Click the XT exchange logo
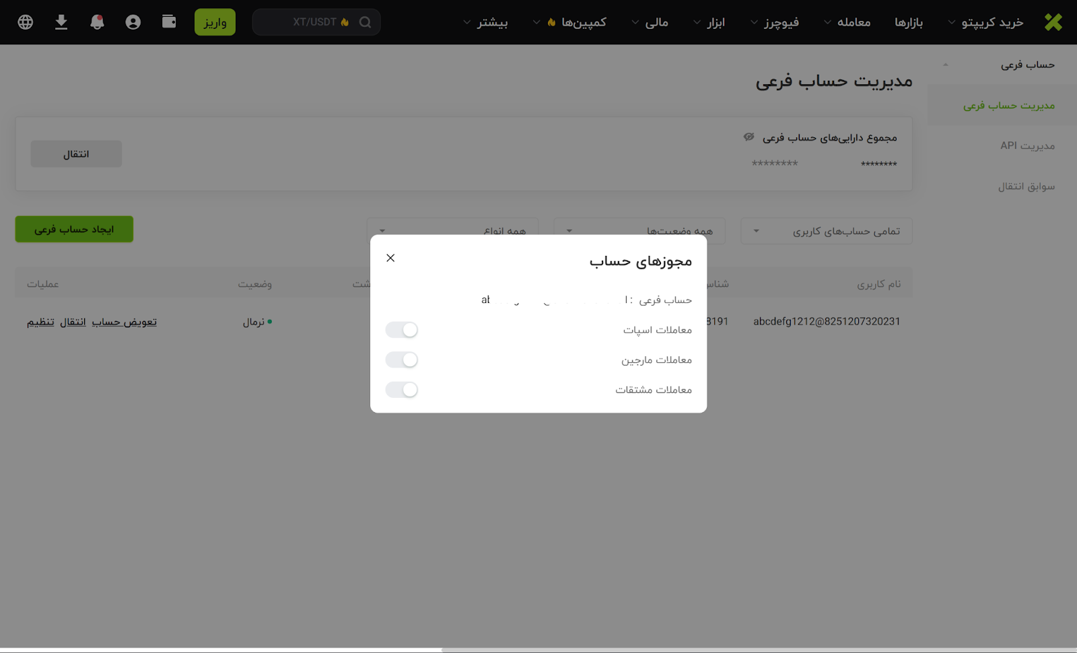This screenshot has width=1077, height=653. point(1053,22)
